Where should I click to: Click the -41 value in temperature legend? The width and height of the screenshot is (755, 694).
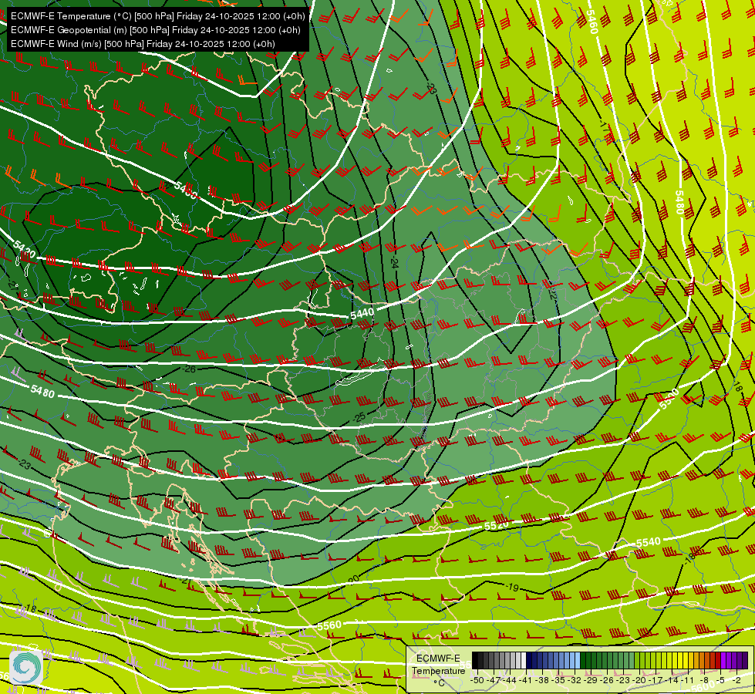[527, 680]
